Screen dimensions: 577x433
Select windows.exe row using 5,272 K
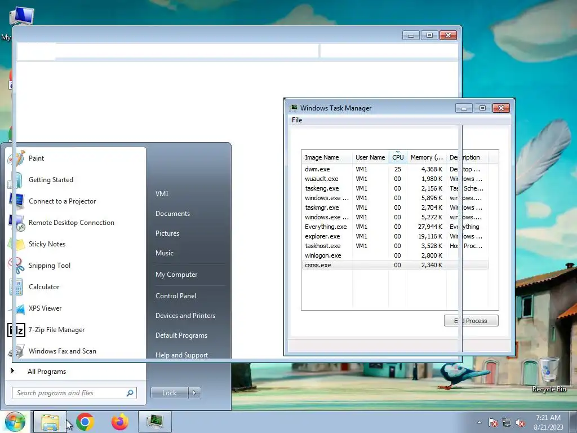[x=395, y=217]
